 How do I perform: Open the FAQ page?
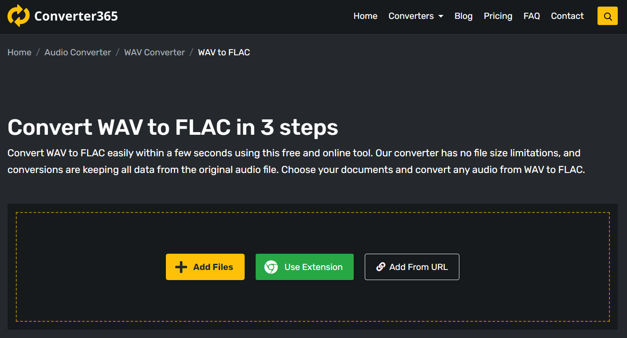pyautogui.click(x=532, y=16)
